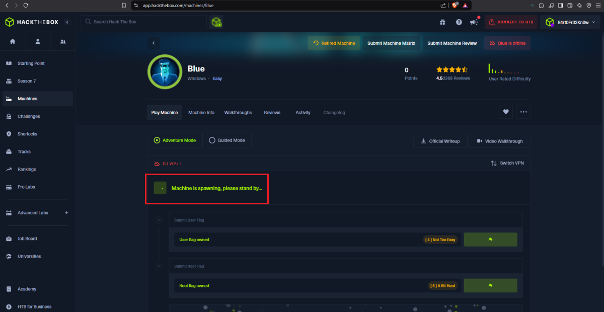Open the Changelog tab

(x=334, y=113)
